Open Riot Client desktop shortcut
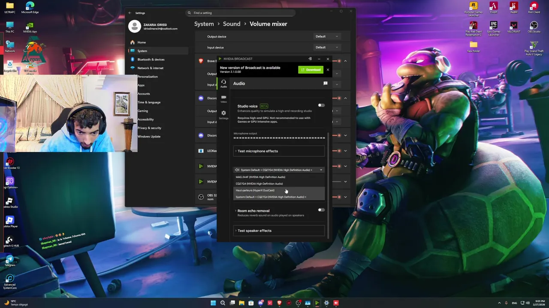 [534, 8]
